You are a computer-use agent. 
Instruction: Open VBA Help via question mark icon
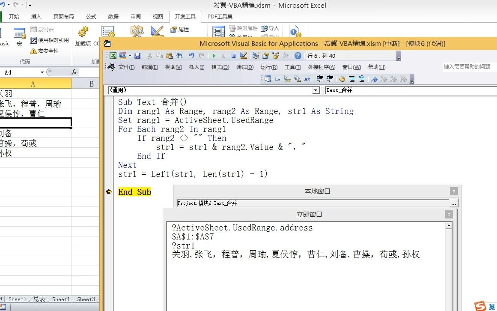point(298,55)
